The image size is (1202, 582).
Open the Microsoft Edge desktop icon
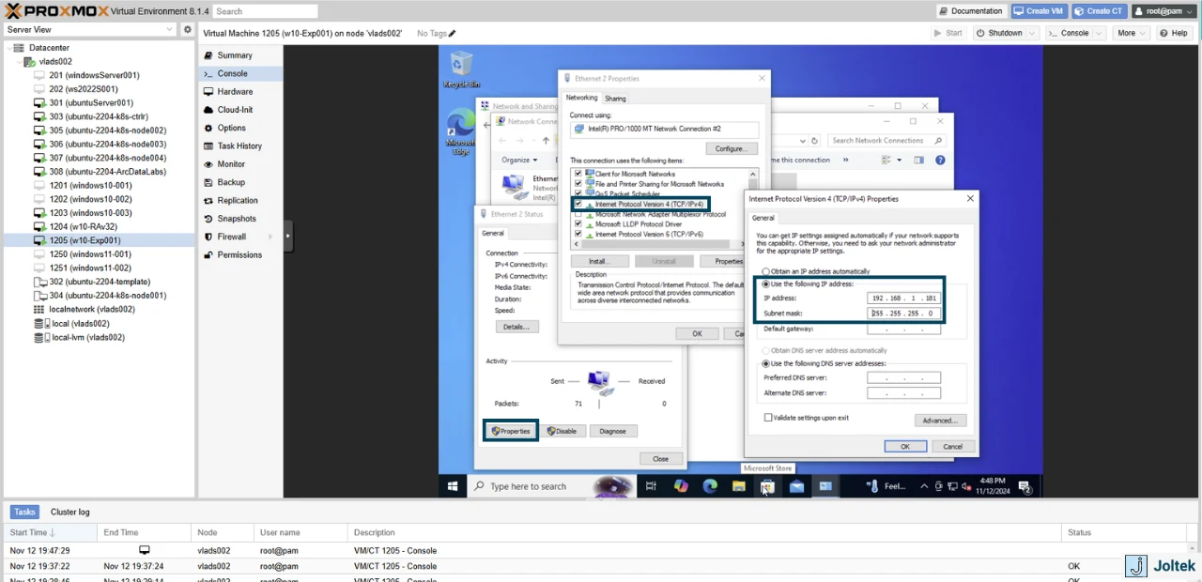(461, 131)
